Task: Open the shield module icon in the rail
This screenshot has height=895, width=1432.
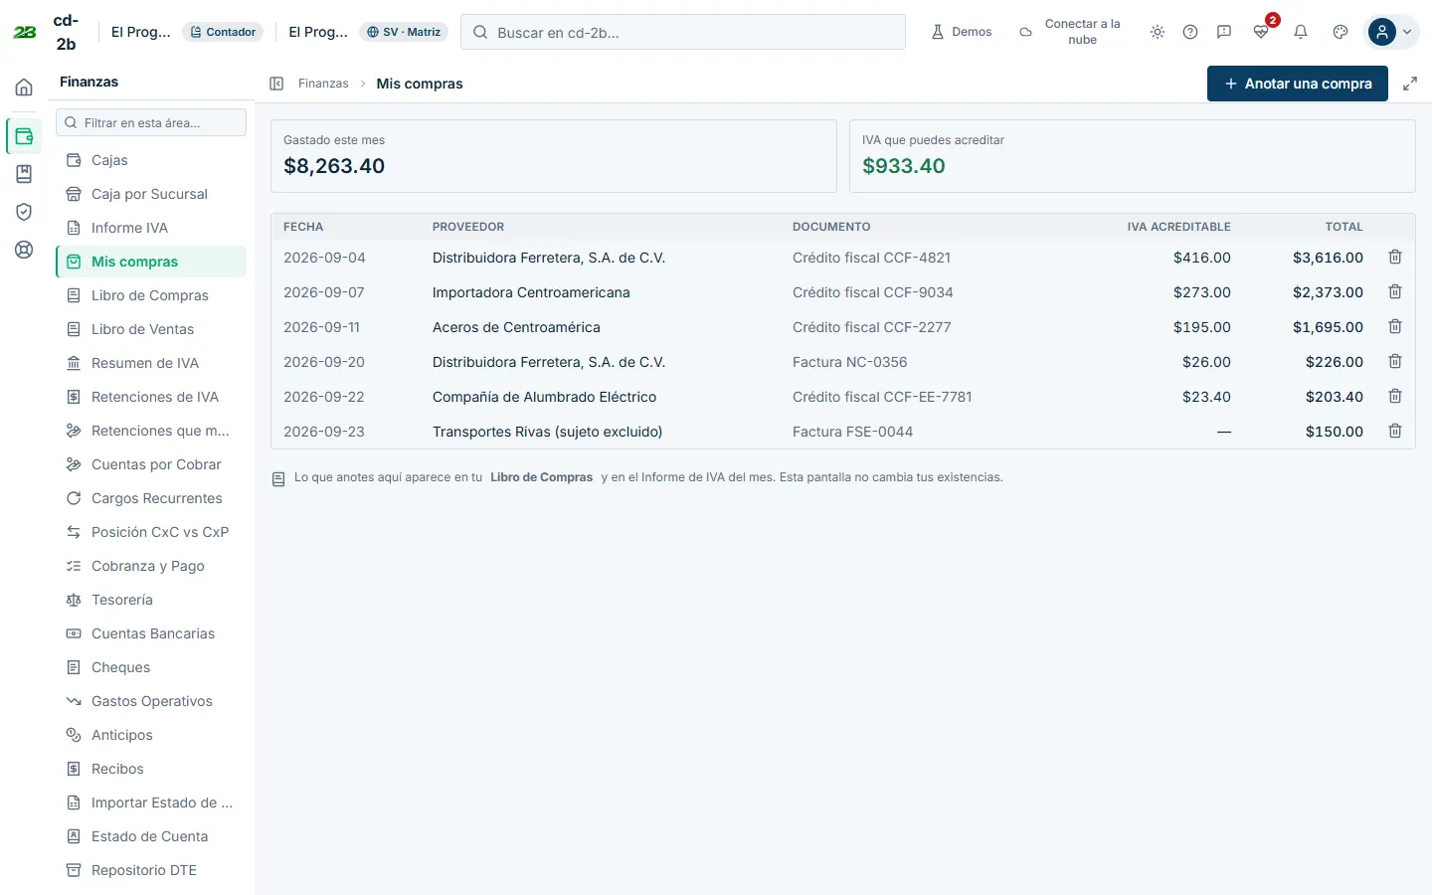Action: pyautogui.click(x=24, y=212)
